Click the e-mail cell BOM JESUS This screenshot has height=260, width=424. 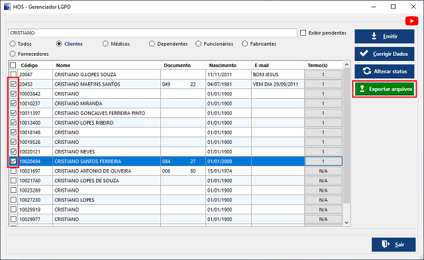pos(266,74)
